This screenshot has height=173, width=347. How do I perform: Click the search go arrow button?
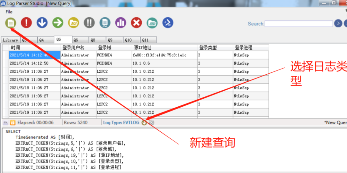(338, 23)
